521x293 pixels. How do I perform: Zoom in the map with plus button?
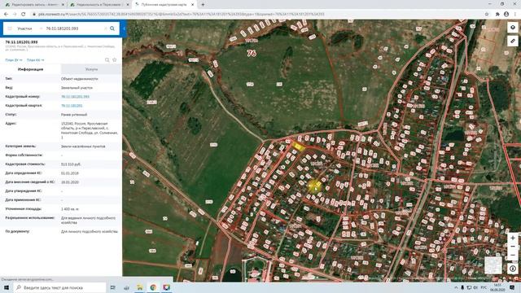(x=513, y=238)
